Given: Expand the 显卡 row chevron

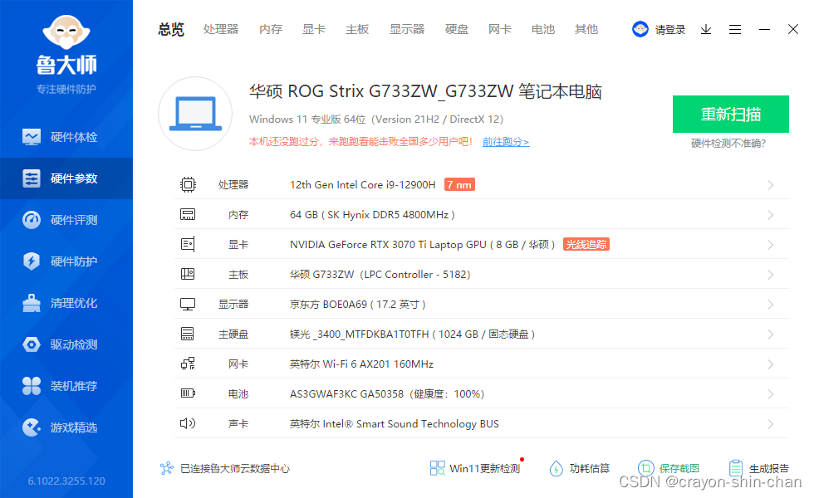Looking at the screenshot, I should pyautogui.click(x=771, y=245).
